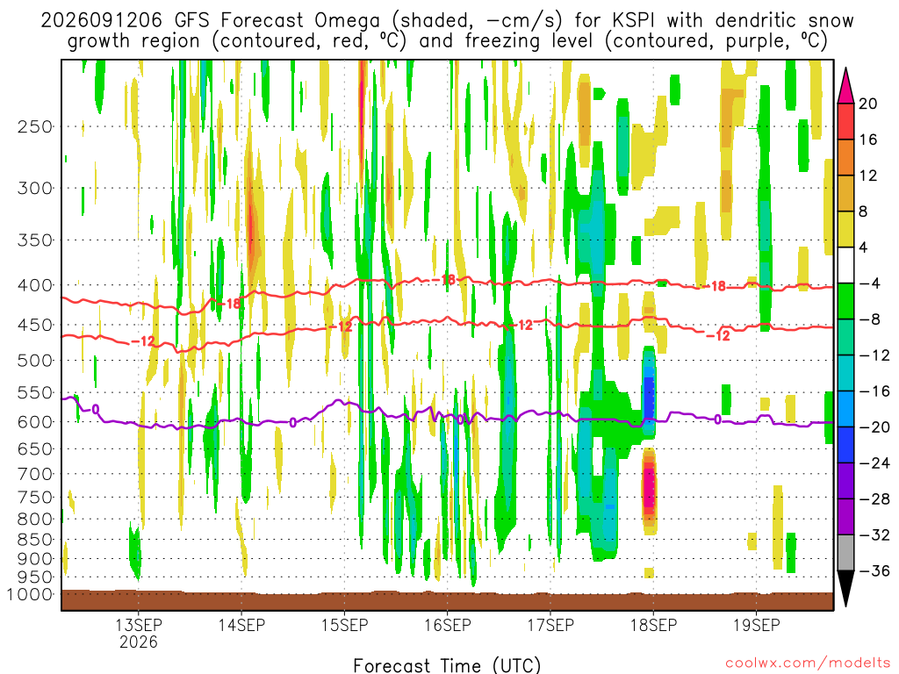Click the orange 12 to 16 colorbar segment
The height and width of the screenshot is (674, 899).
845,157
